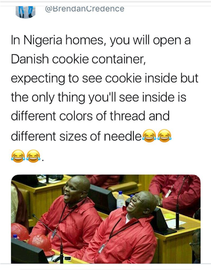Click the line 'expecting to see cookie inside but'
The width and height of the screenshot is (211, 271).
click(105, 79)
